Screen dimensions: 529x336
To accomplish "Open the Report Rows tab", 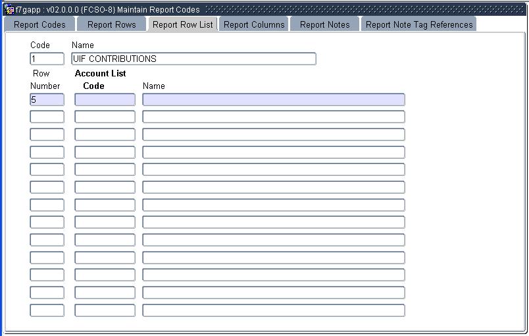I will (x=111, y=24).
